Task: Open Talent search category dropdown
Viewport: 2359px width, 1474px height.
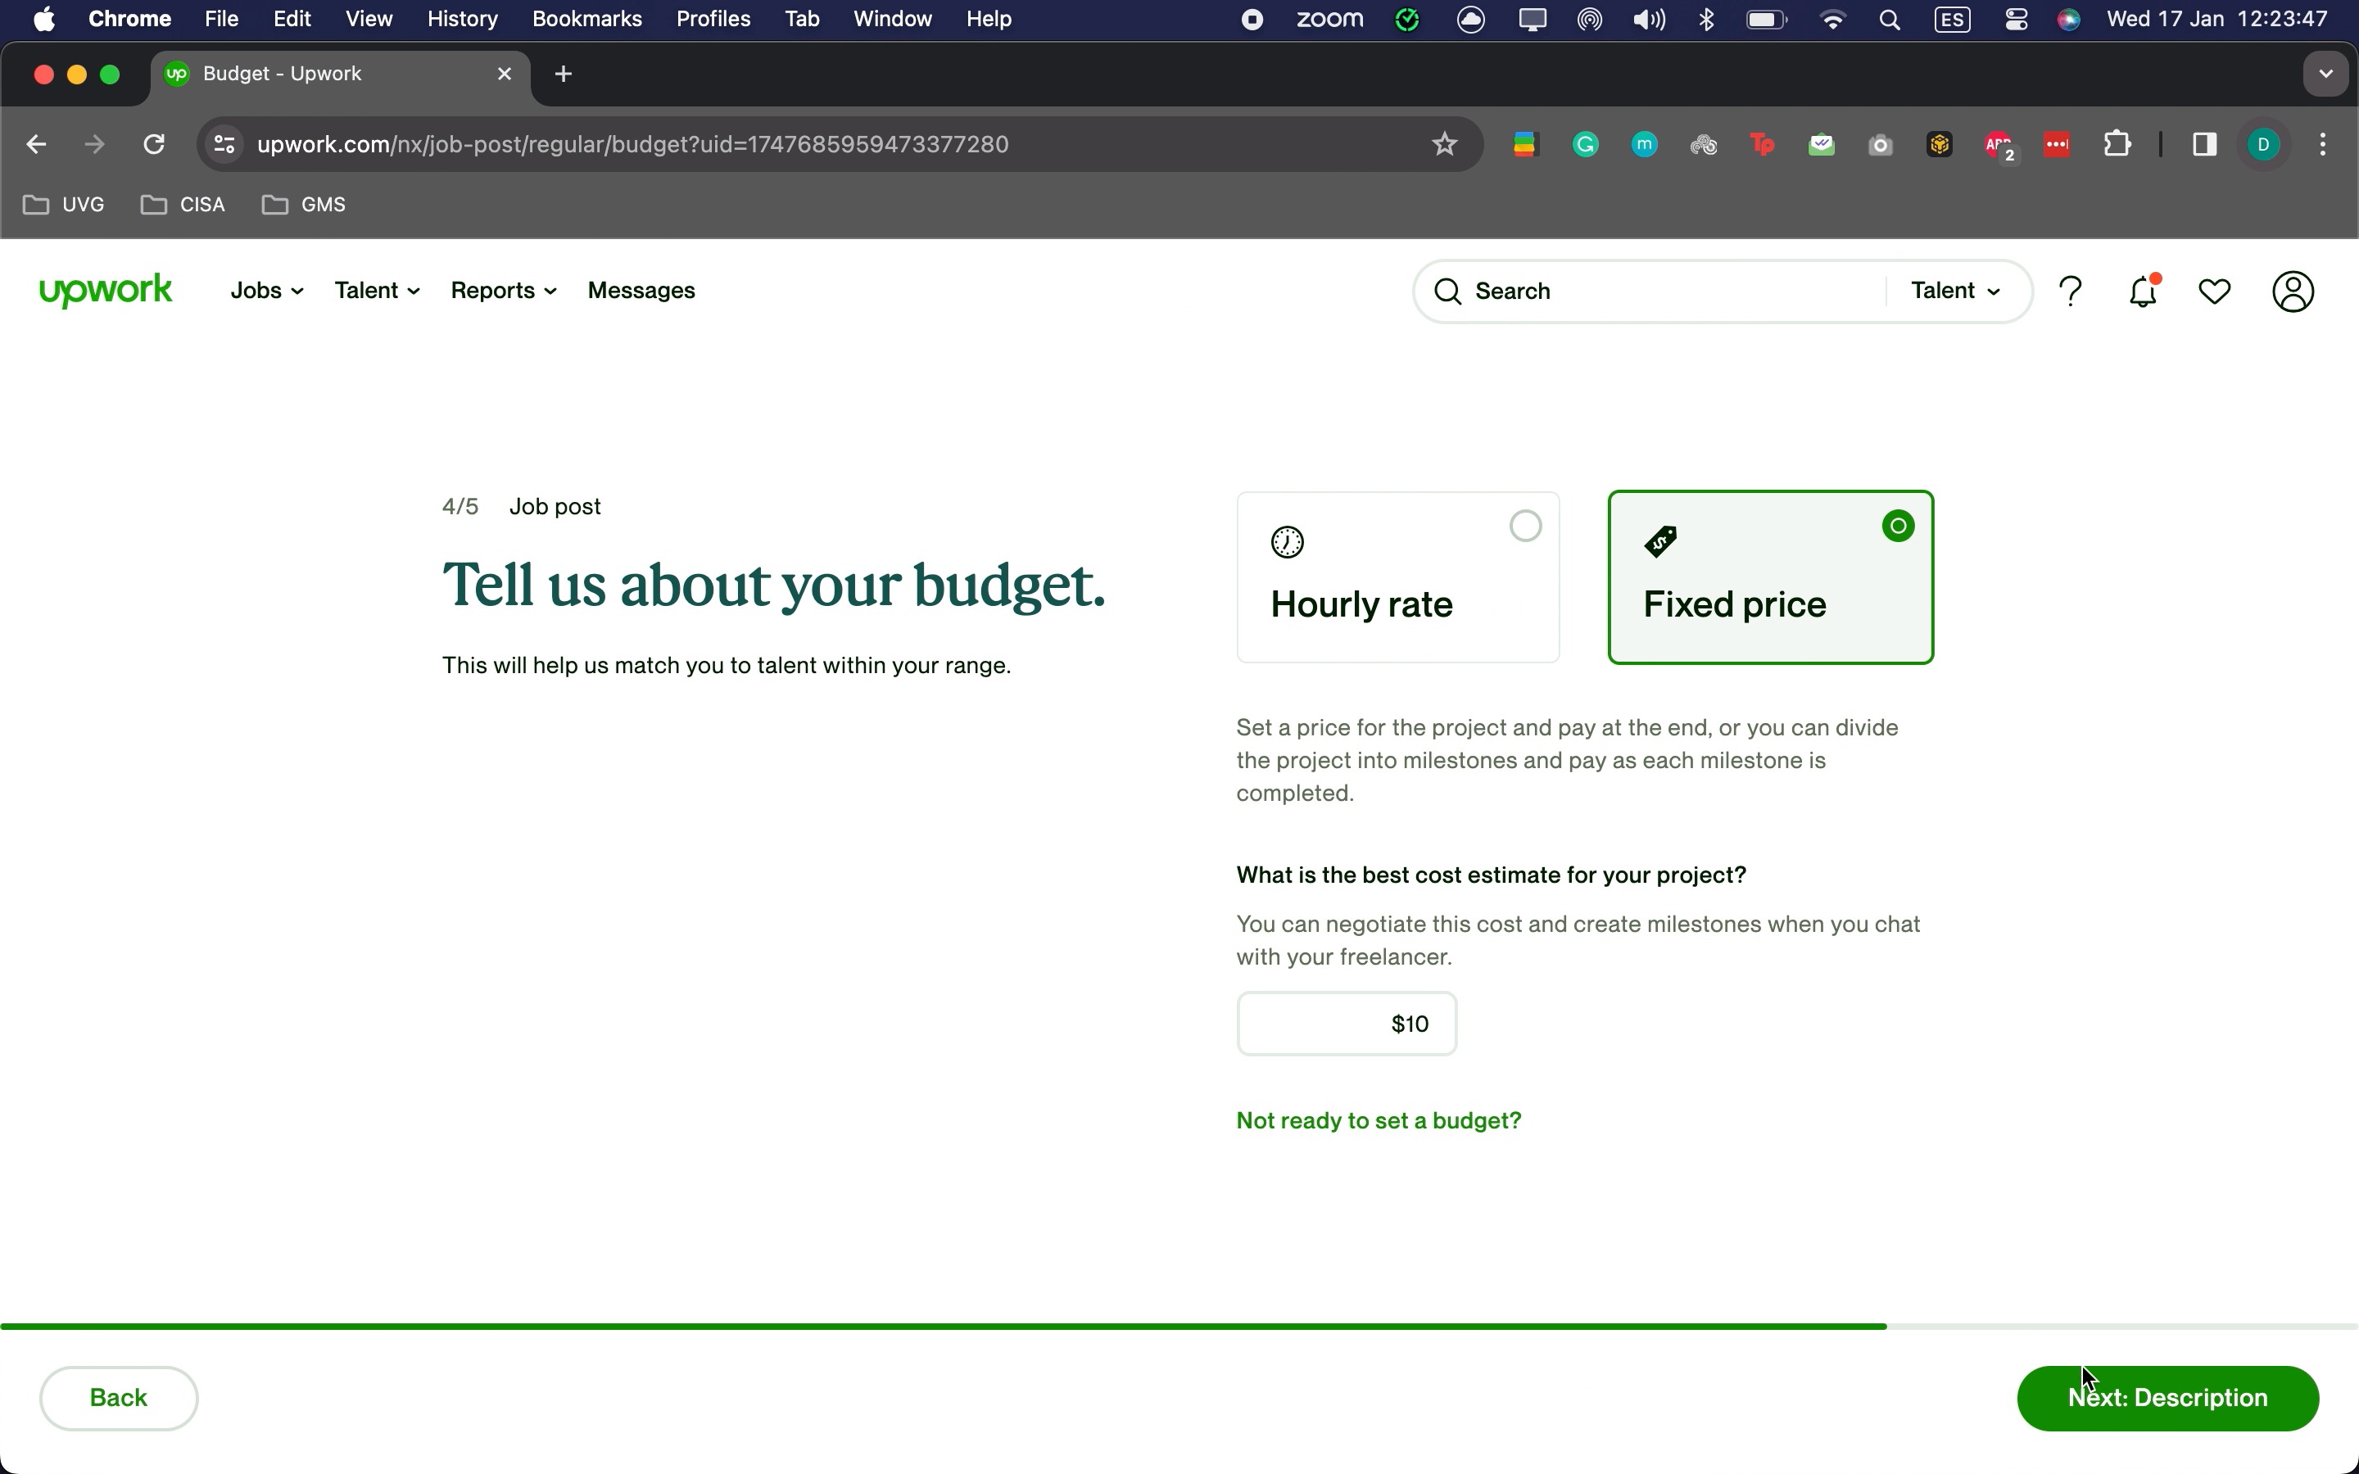Action: click(x=1955, y=291)
